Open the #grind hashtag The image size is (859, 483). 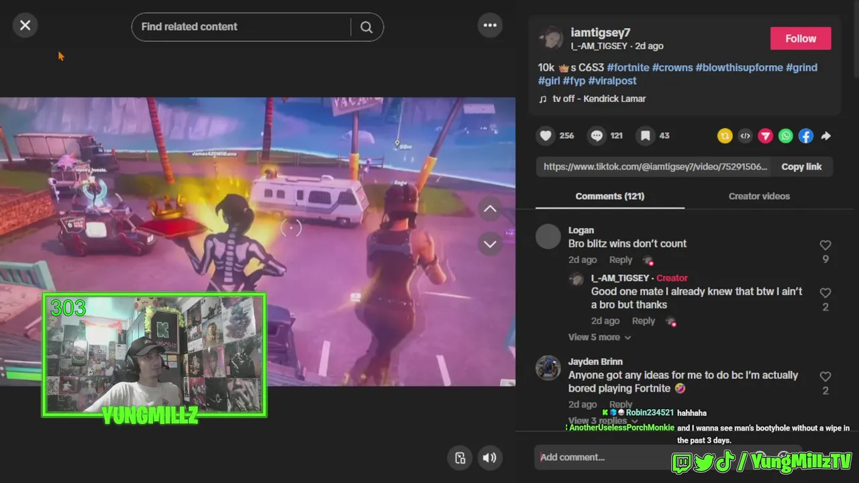[801, 67]
